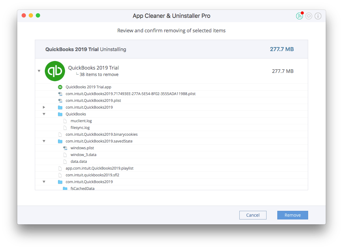
Task: Collapse the com.intuit.QuickBooks2019.savedState folder
Action: (44, 141)
